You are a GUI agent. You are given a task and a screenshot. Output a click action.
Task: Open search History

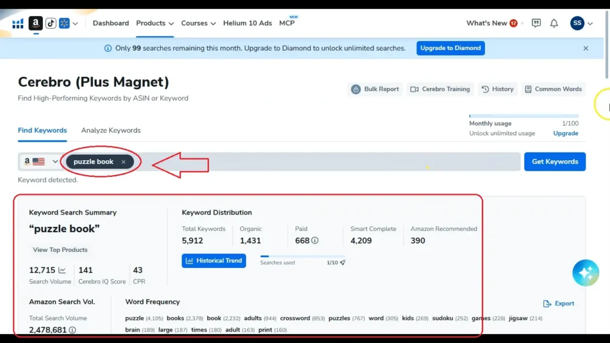(497, 89)
